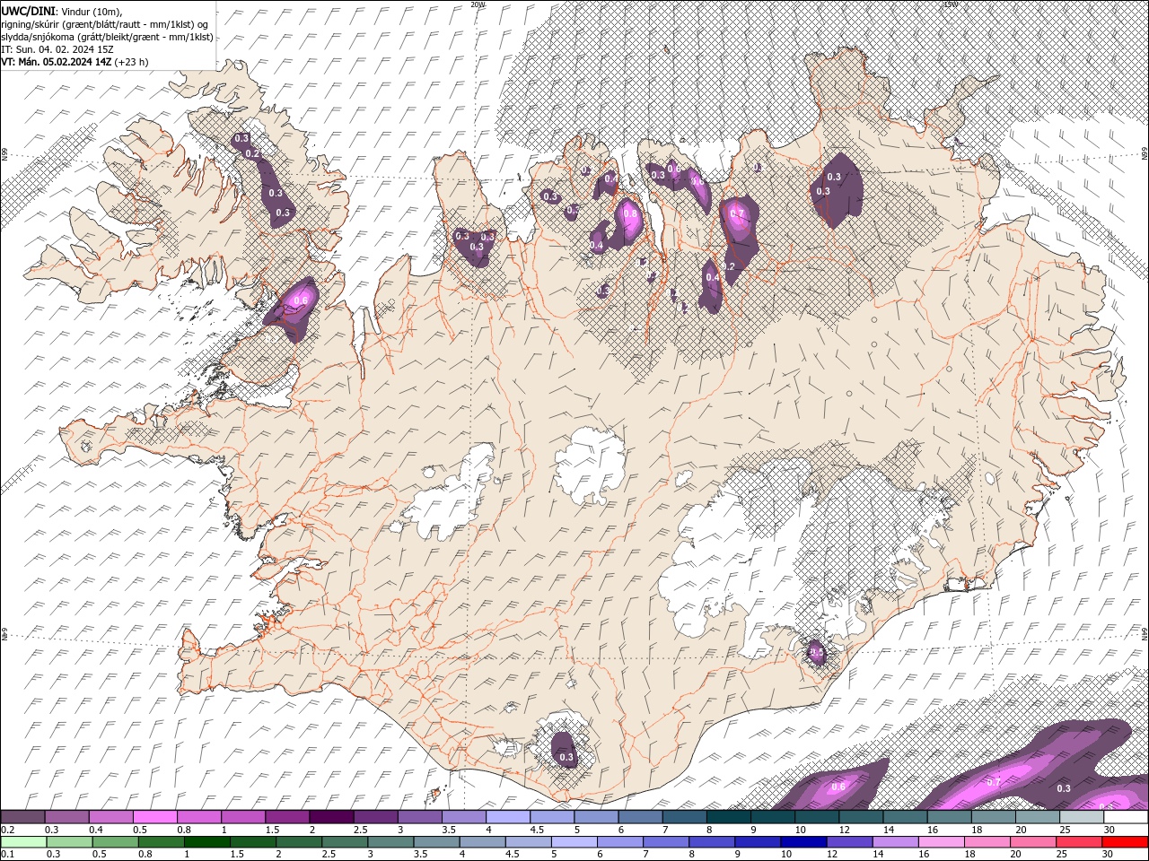Select the bottom legend swatch between 0.5 and 0.8
Viewport: 1149px width, 861px height.
115,842
